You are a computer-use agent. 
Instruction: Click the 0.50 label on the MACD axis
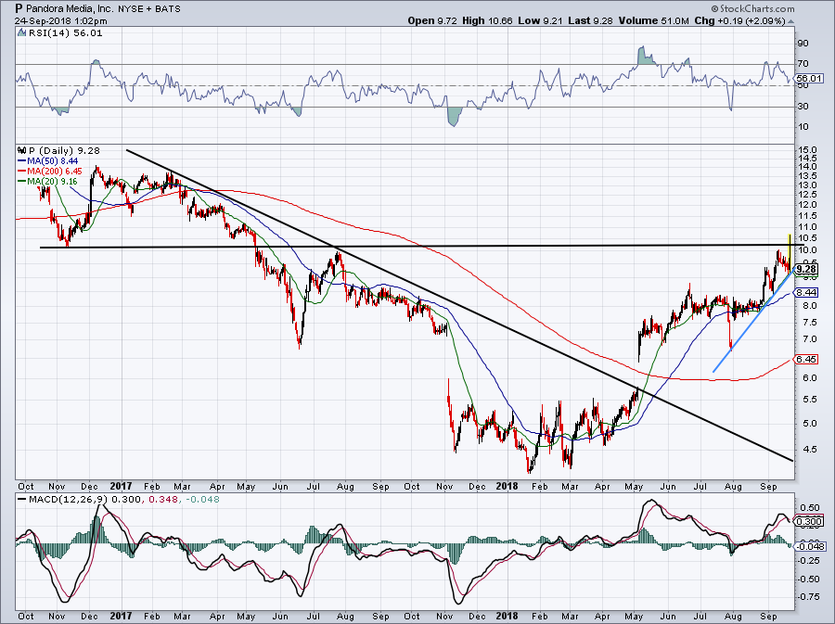pyautogui.click(x=811, y=508)
